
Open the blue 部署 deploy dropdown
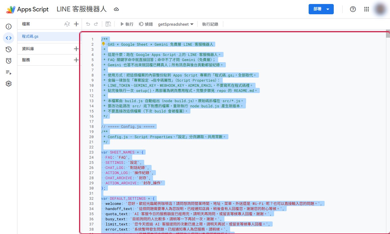(x=321, y=9)
